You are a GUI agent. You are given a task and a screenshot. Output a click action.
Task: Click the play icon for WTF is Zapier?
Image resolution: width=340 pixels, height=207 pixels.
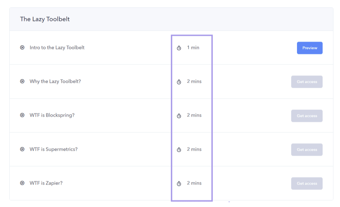(x=22, y=183)
